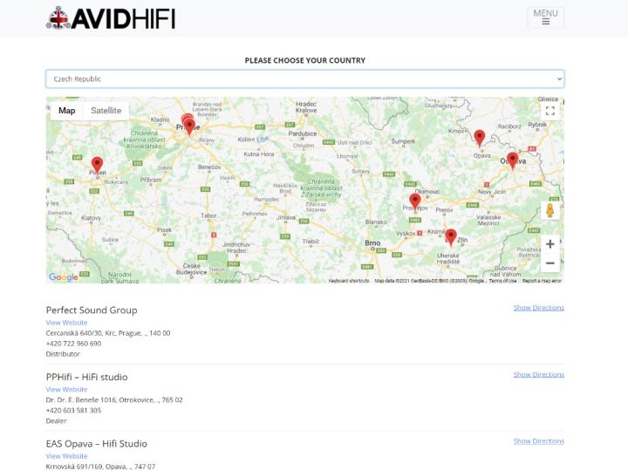Switch map to Satellite view
This screenshot has height=471, width=628.
click(x=106, y=111)
